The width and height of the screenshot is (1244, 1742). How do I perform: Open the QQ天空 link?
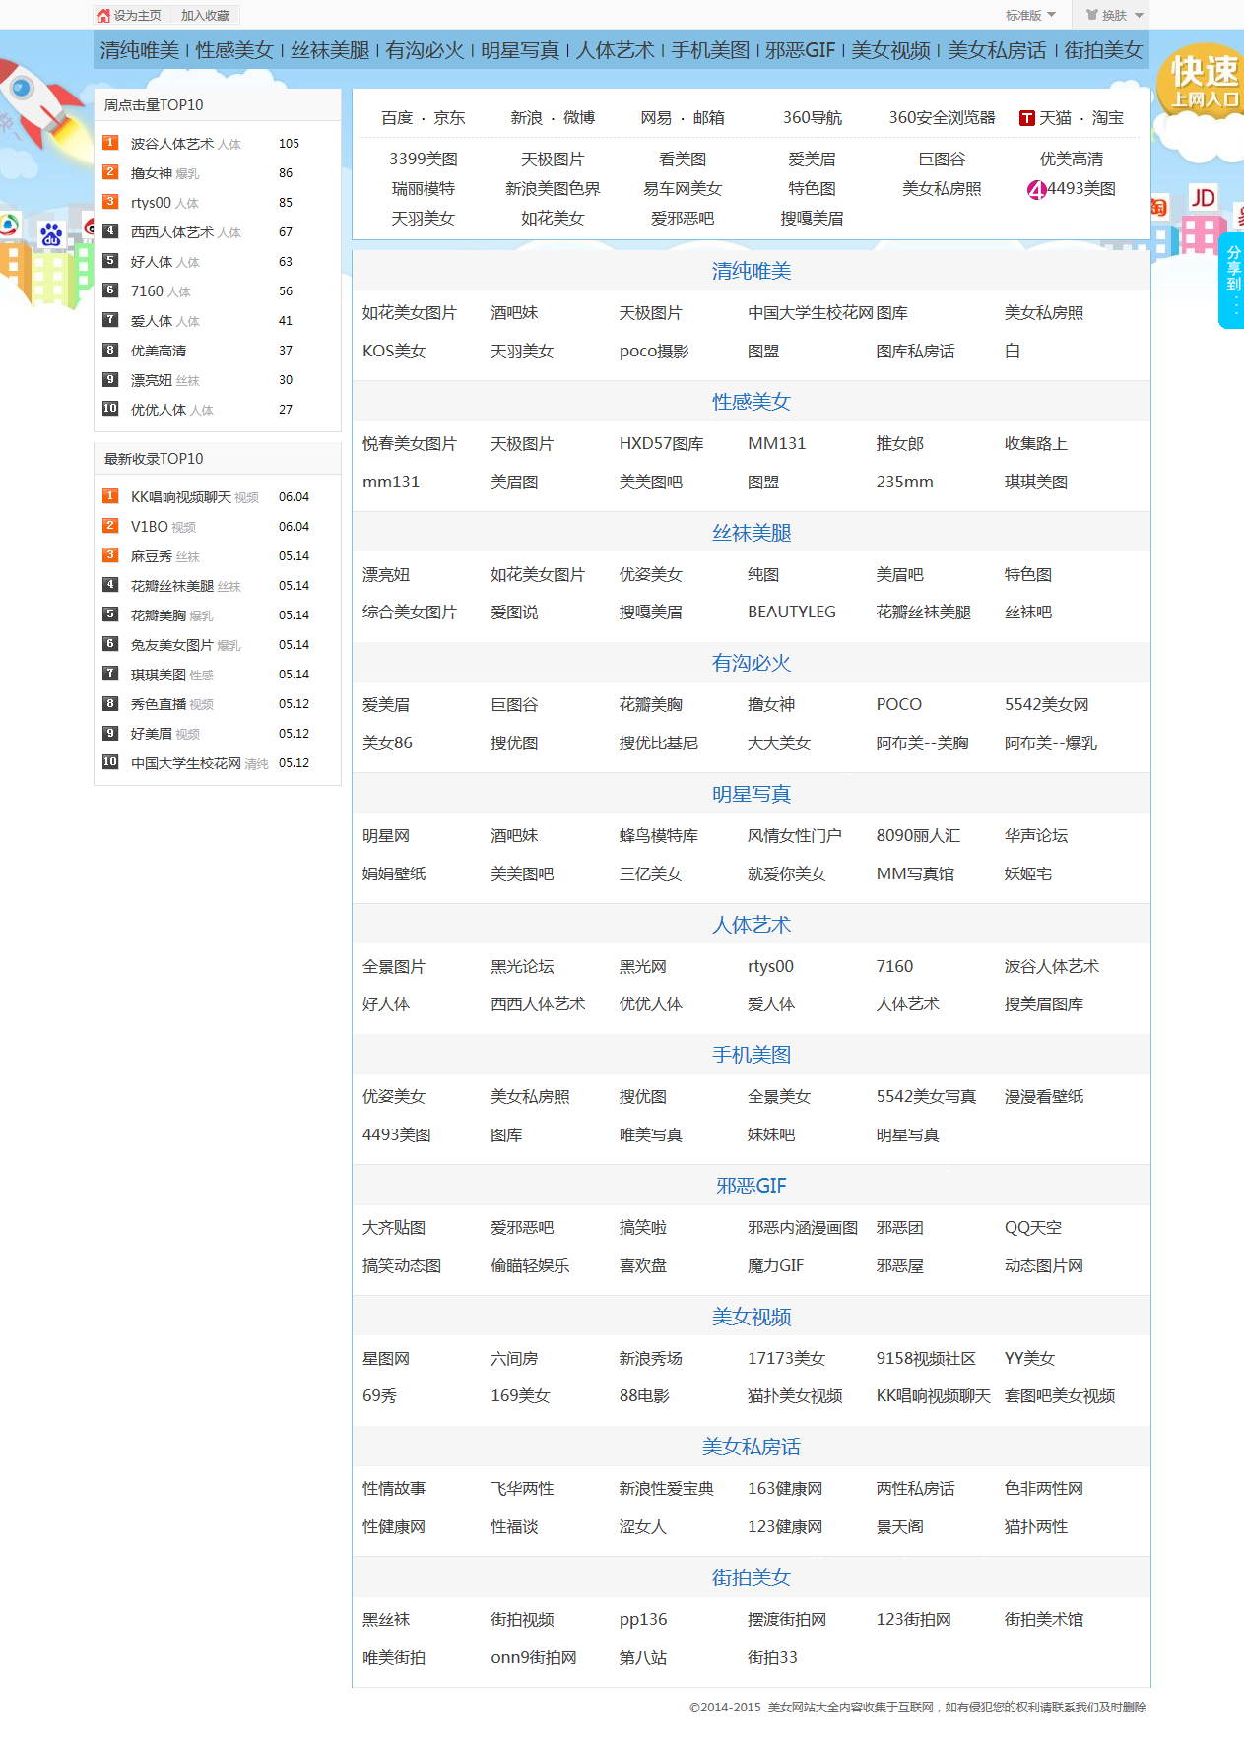pos(1033,1228)
